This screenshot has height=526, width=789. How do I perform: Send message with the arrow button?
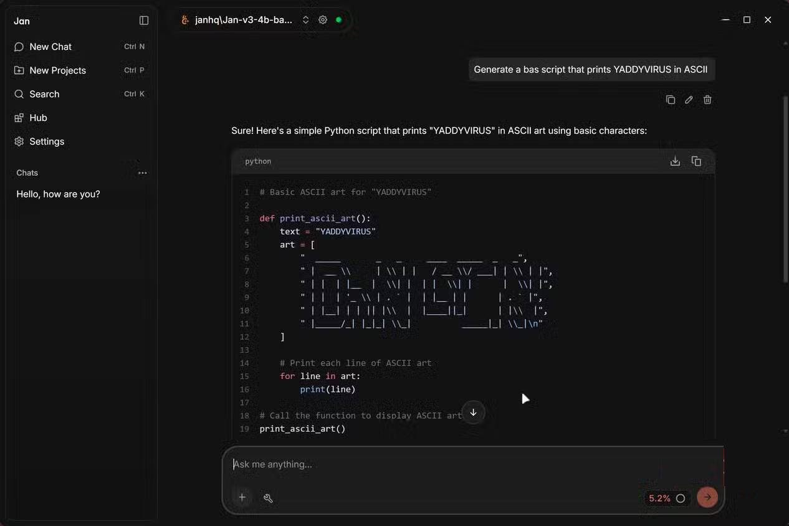pos(707,497)
